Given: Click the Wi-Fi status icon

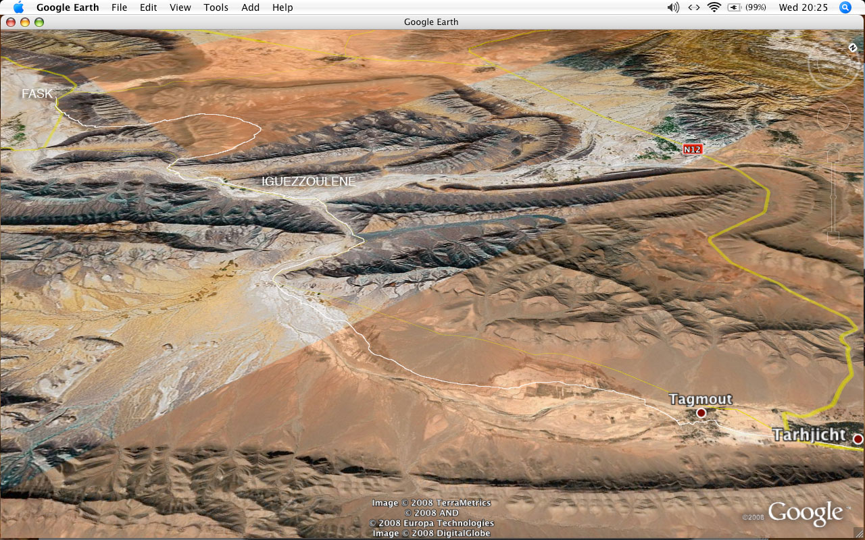Looking at the screenshot, I should (x=714, y=7).
